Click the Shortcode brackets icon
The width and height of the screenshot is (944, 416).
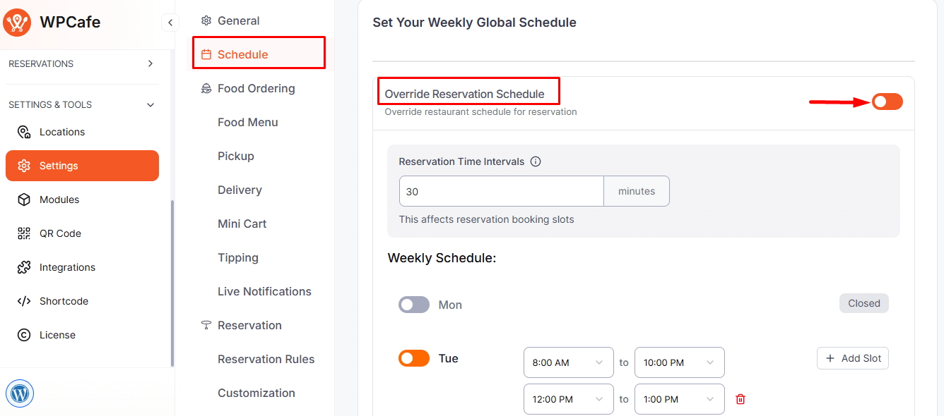(x=24, y=301)
